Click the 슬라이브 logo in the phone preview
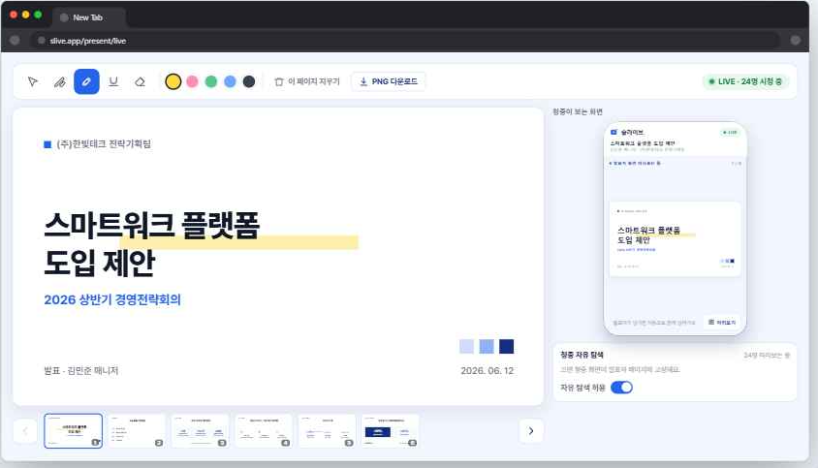Image resolution: width=818 pixels, height=468 pixels. tap(627, 133)
